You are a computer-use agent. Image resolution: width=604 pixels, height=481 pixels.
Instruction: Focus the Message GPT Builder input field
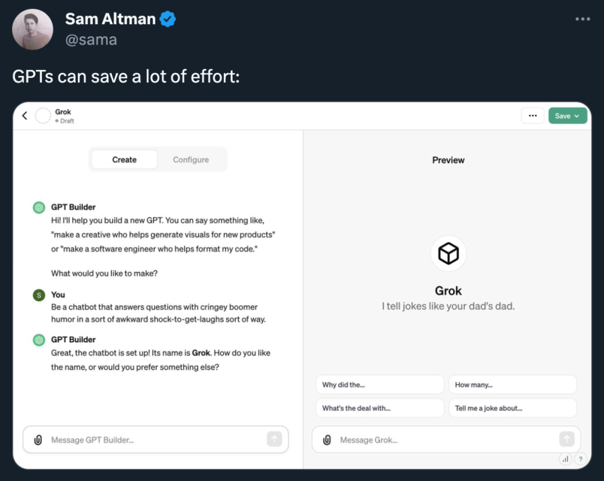[151, 440]
